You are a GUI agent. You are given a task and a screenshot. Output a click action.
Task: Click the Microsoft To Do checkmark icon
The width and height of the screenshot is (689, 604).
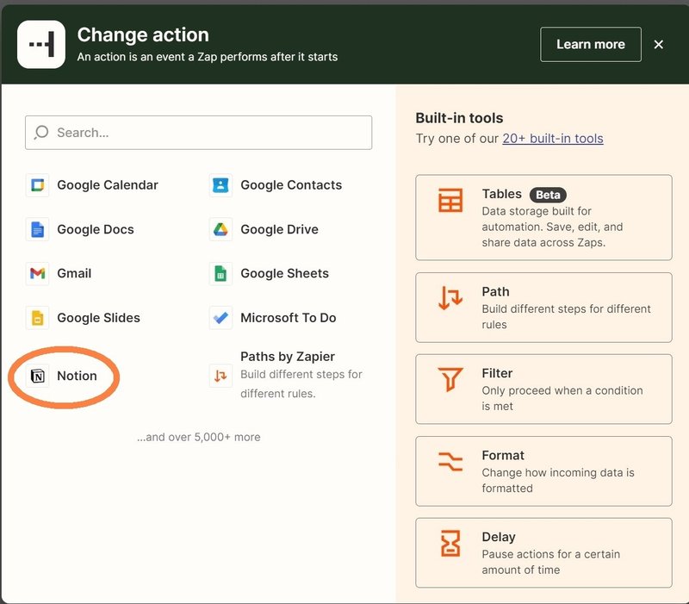pos(220,318)
